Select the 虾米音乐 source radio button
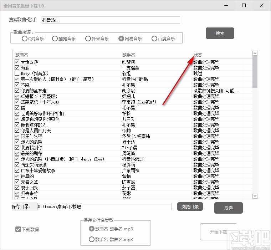The height and width of the screenshot is (250, 271). click(x=88, y=39)
